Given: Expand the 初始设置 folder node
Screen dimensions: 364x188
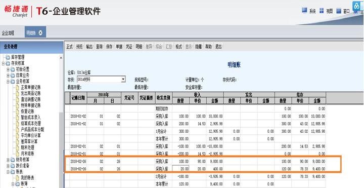Looking at the screenshot, I should click(x=8, y=69).
